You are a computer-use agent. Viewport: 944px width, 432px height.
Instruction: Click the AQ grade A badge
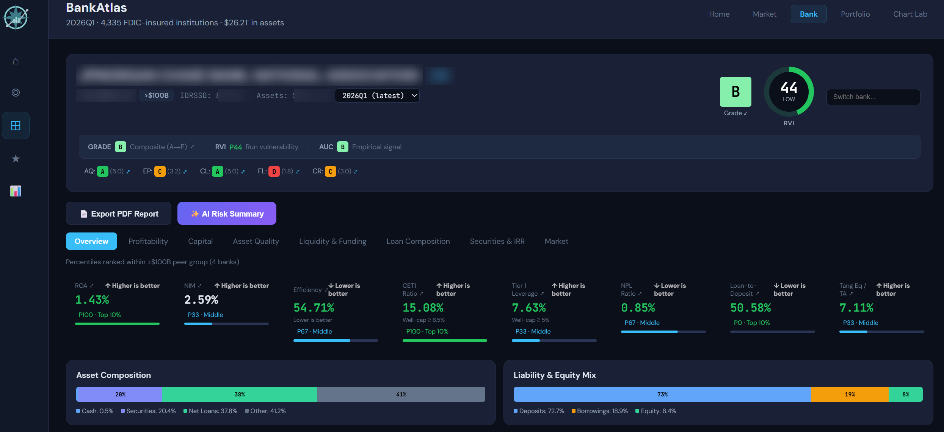[102, 172]
